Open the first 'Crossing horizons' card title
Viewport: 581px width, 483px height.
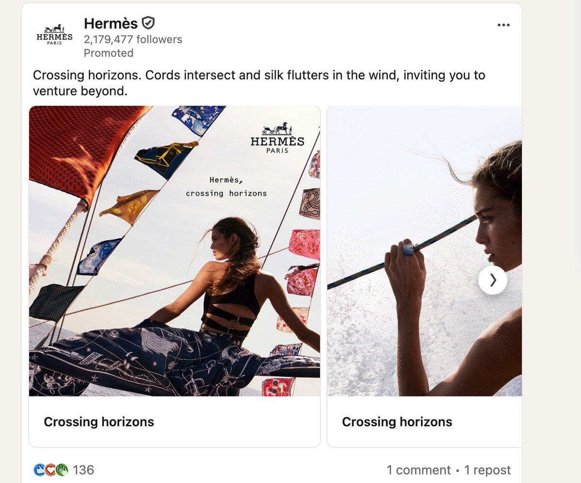coord(98,422)
